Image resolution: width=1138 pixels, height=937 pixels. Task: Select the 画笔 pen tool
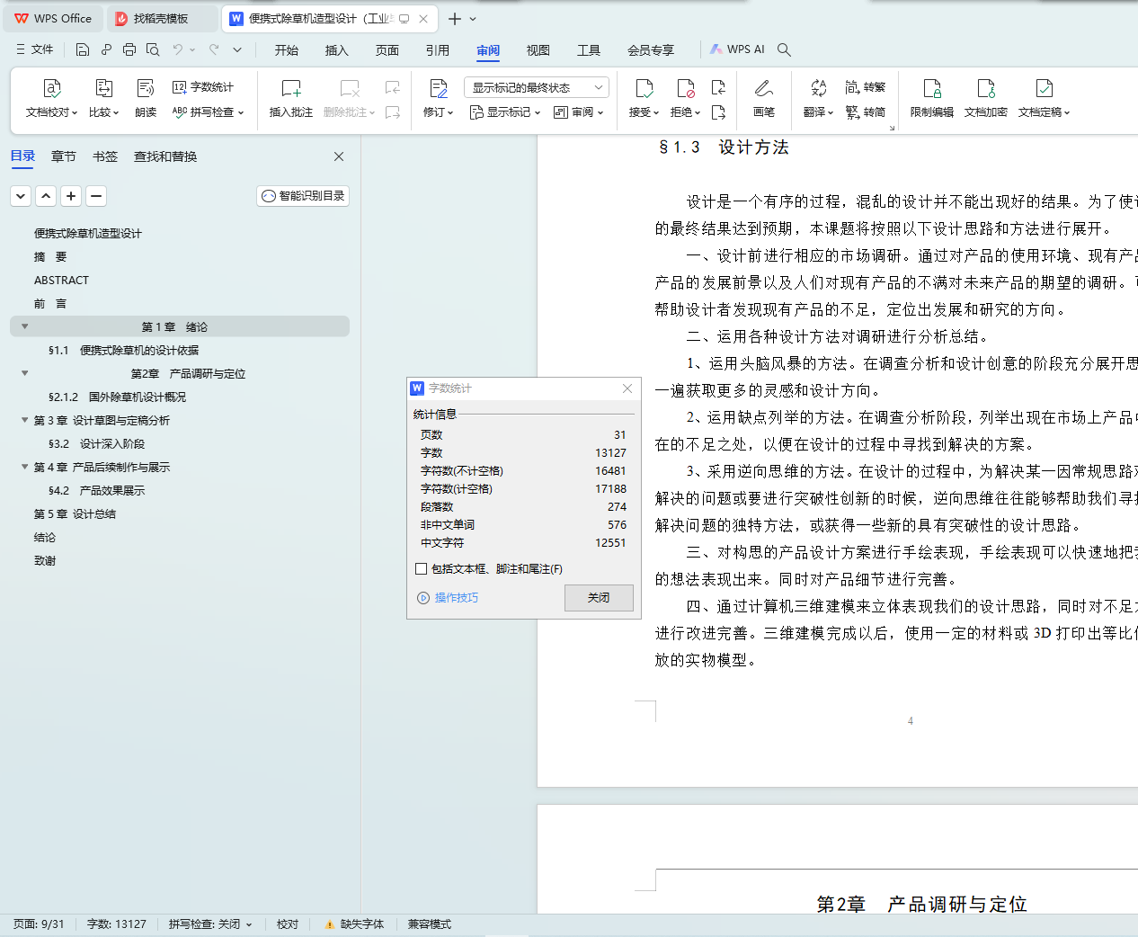pos(764,99)
